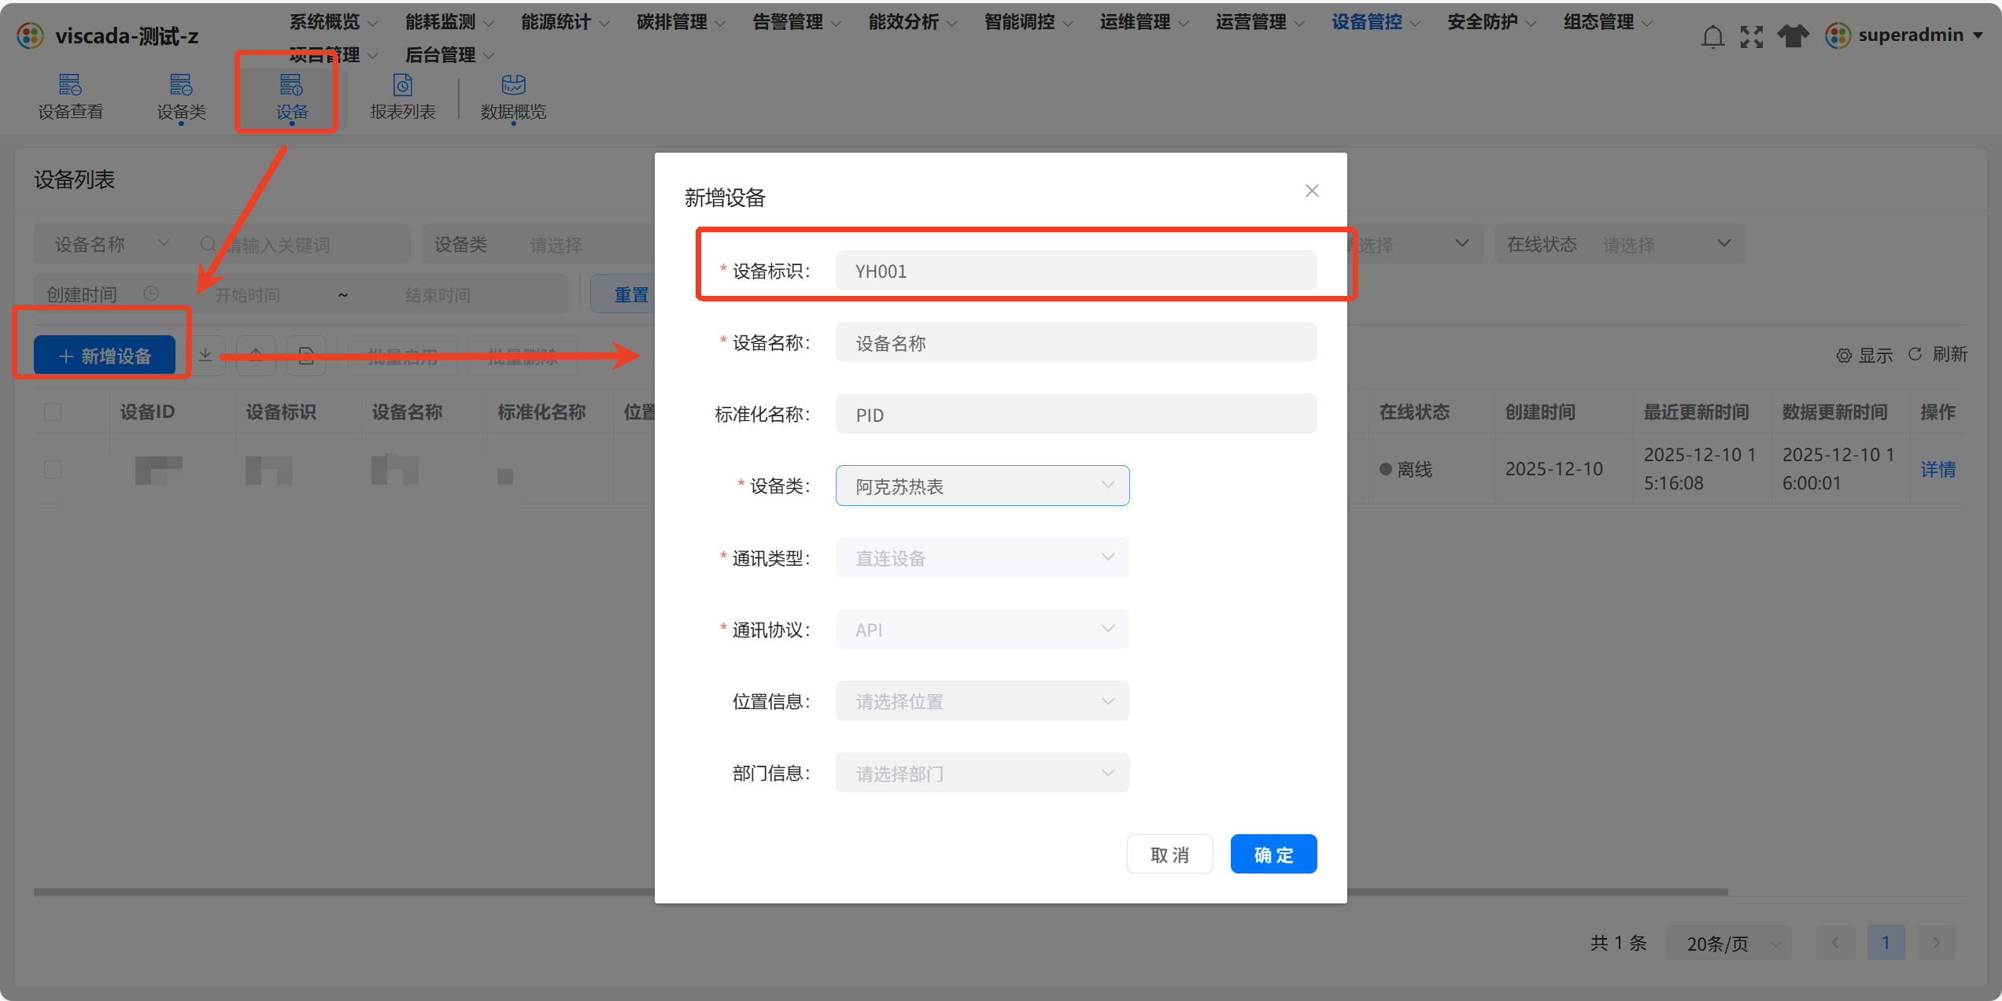Toggle fullscreen mode icon
Viewport: 2002px width, 1001px height.
pyautogui.click(x=1752, y=36)
